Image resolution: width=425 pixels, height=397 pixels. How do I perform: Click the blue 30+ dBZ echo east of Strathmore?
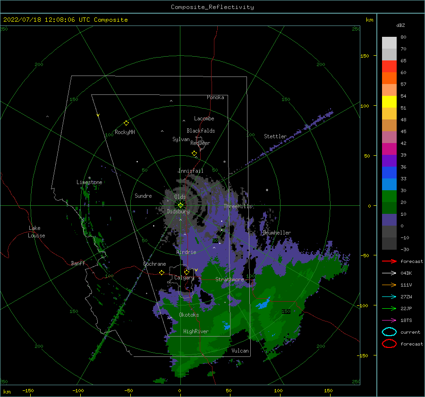[x=263, y=304]
